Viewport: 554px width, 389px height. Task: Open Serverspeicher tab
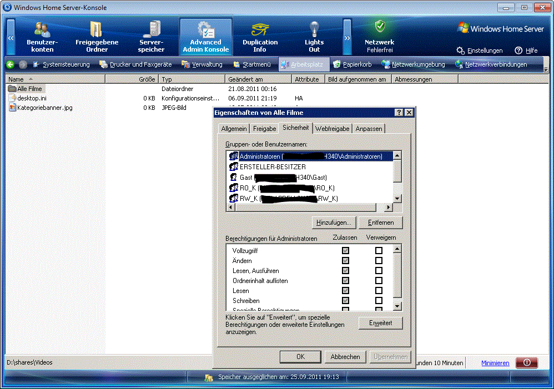click(x=151, y=37)
